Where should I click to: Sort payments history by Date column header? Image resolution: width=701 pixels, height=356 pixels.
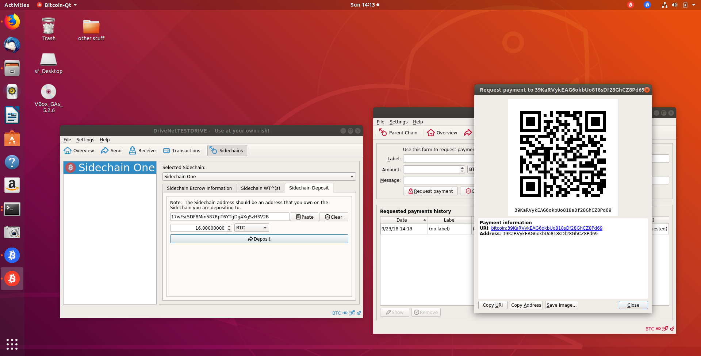point(404,220)
